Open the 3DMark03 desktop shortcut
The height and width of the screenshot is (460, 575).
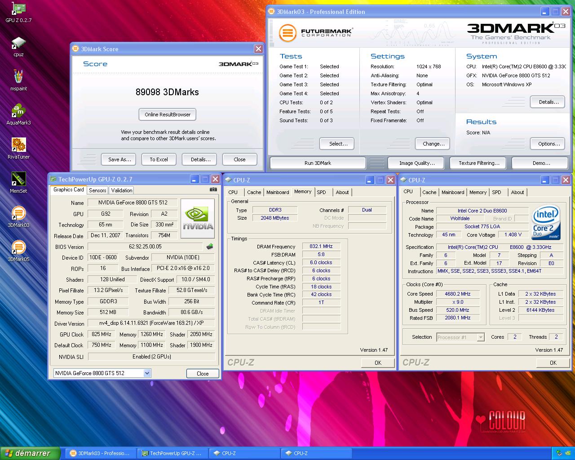pos(18,217)
